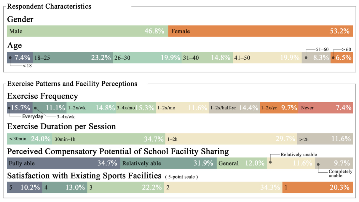The height and width of the screenshot is (202, 359).
Task: Select the 18–25 age segment
Action: pos(73,58)
